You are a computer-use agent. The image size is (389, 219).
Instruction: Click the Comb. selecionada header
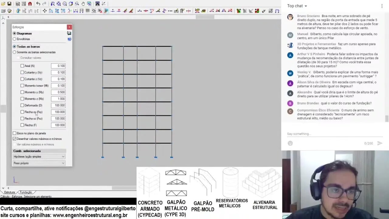(x=39, y=151)
